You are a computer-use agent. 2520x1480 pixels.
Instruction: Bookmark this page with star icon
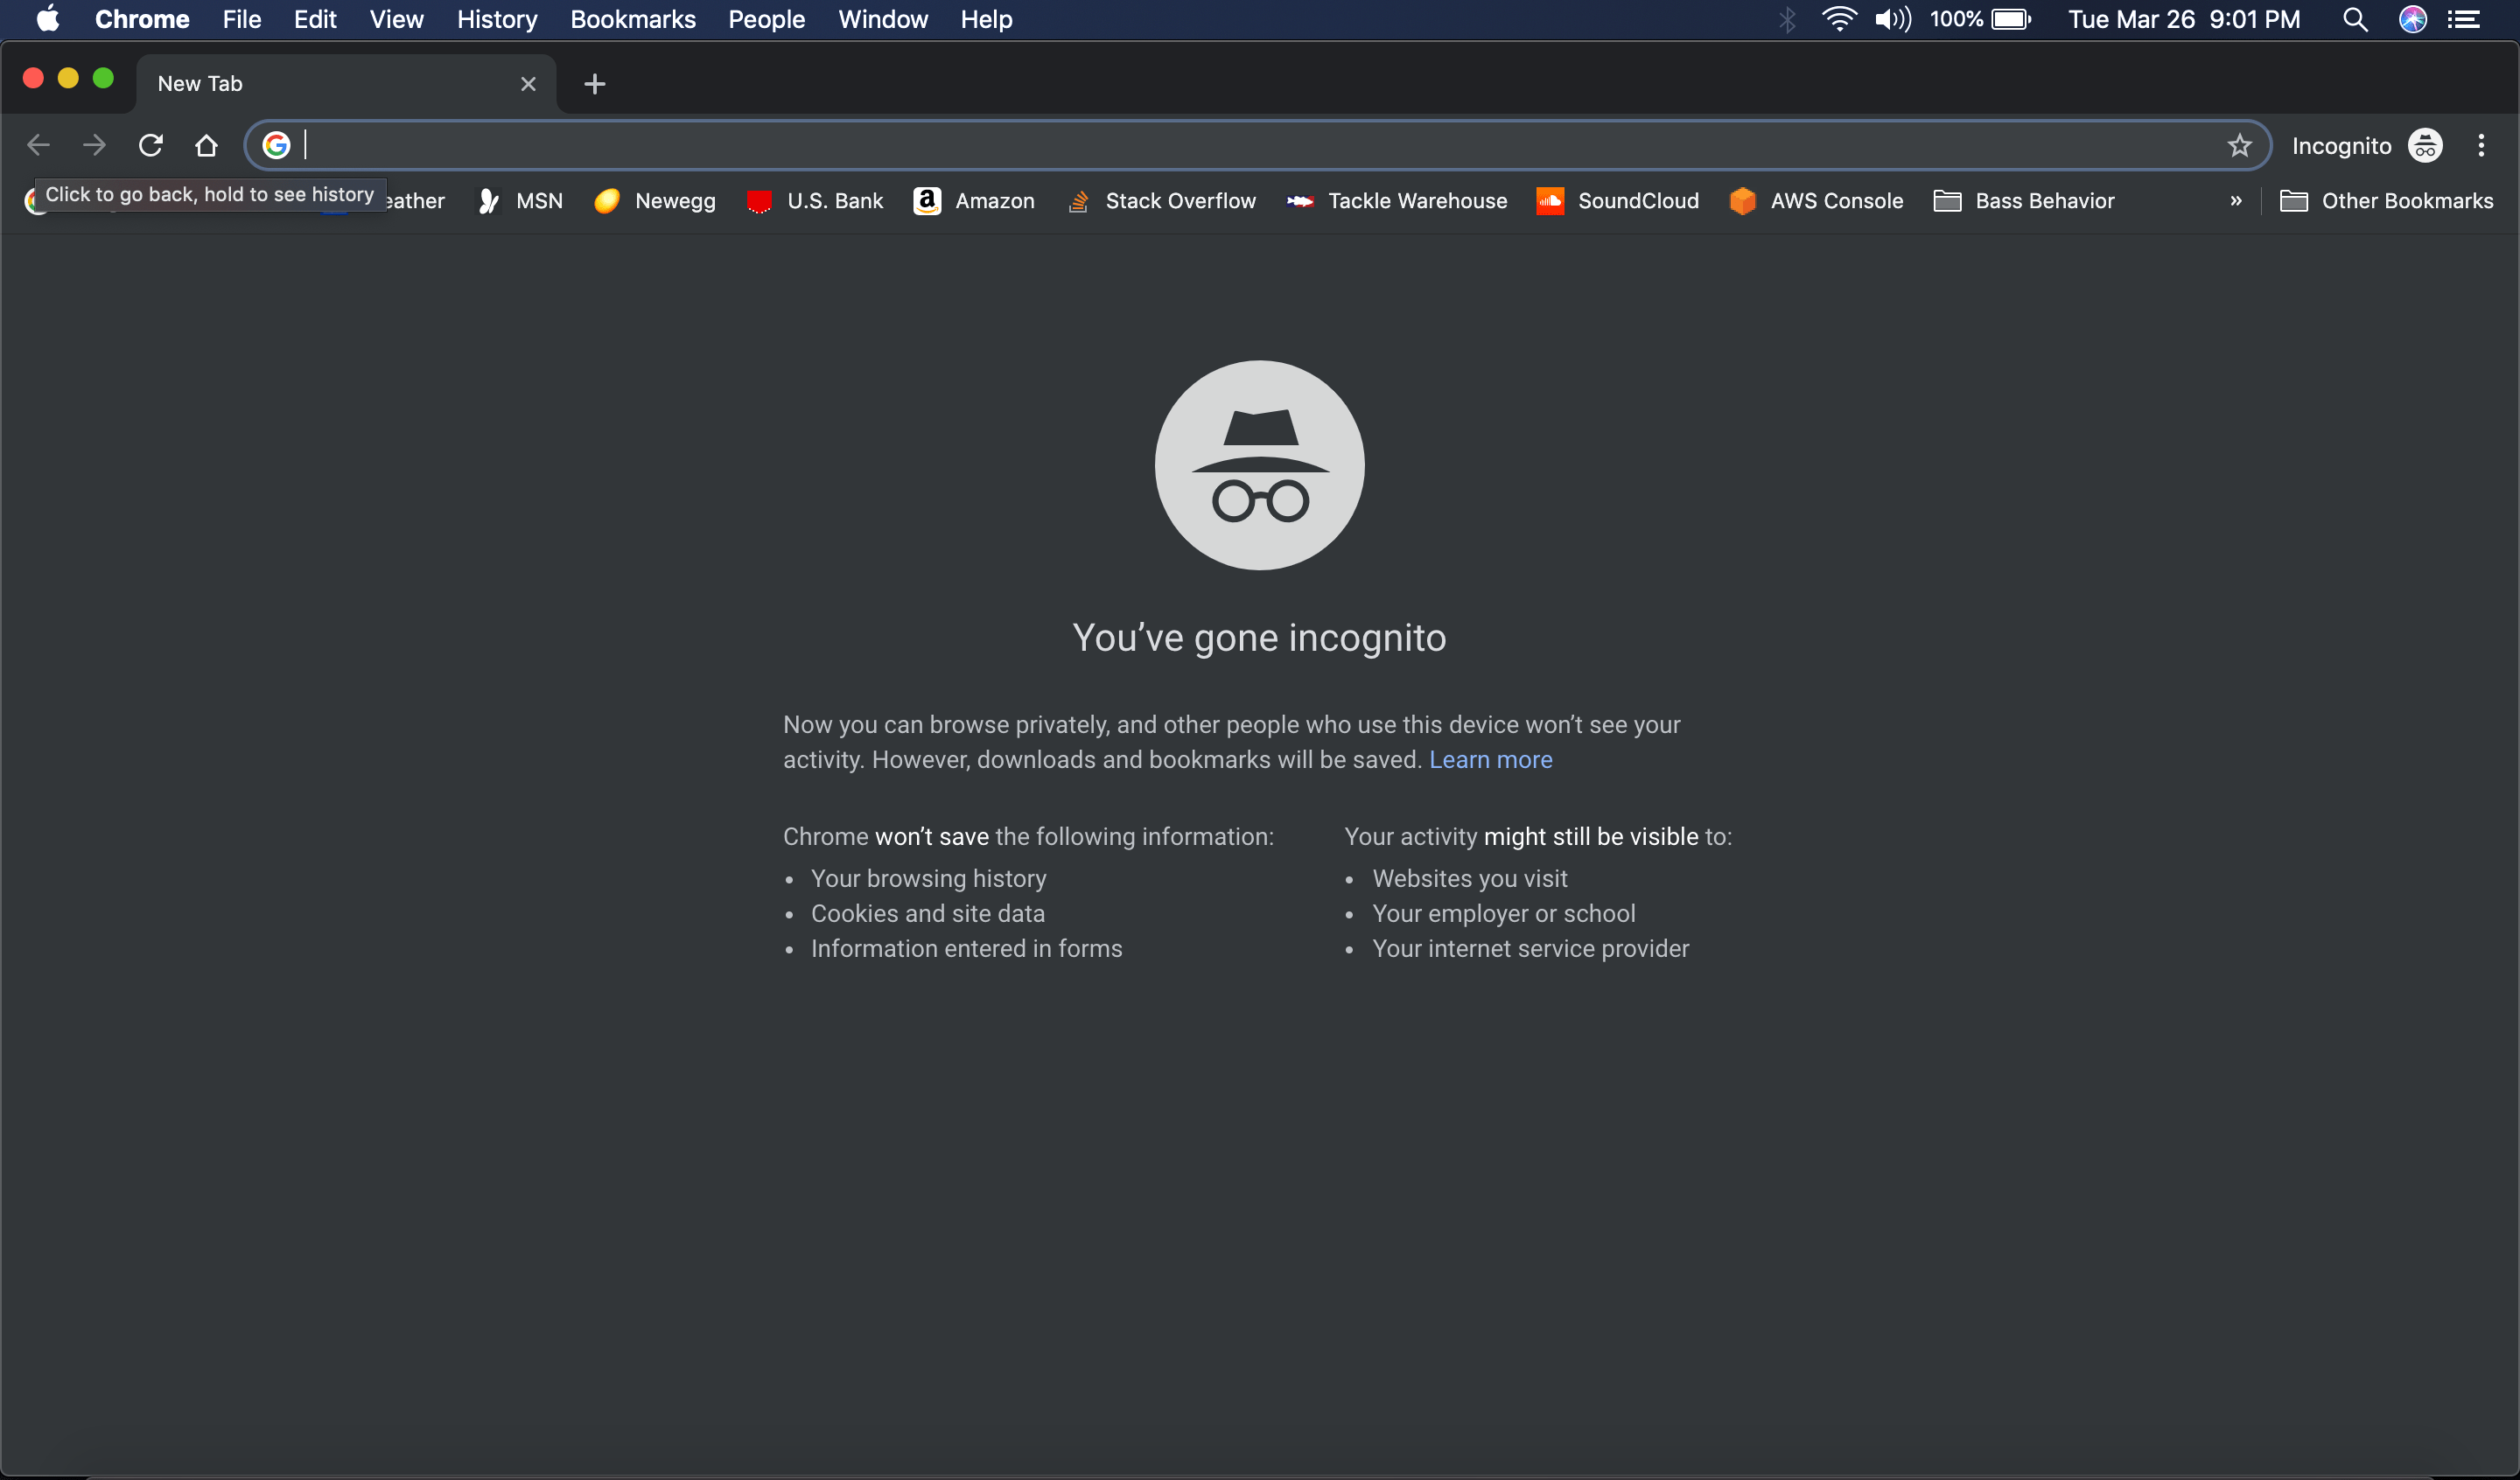tap(2239, 146)
